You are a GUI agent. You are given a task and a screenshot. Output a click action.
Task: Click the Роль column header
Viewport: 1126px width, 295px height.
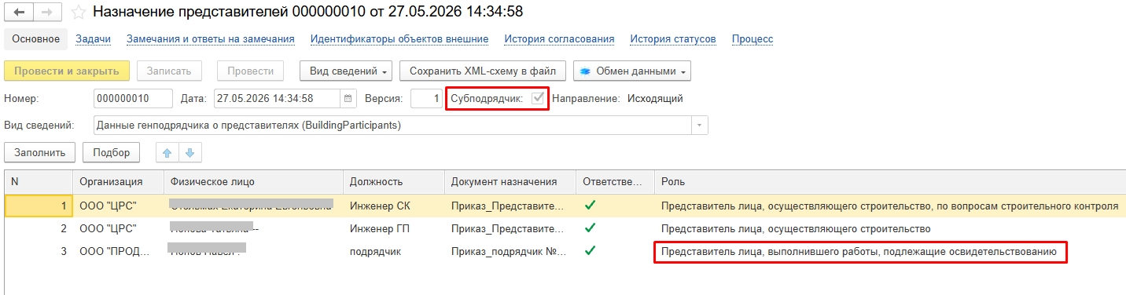pyautogui.click(x=889, y=181)
